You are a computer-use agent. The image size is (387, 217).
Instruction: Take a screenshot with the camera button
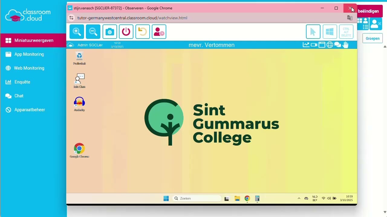[110, 32]
